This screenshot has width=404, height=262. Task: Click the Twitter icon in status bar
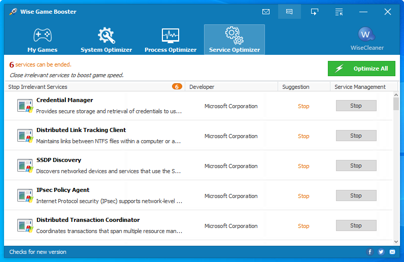pyautogui.click(x=381, y=252)
